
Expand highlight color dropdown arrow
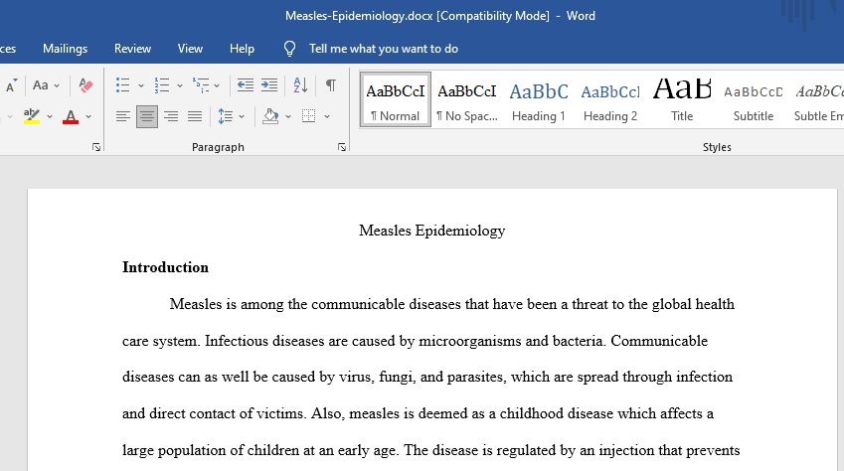pyautogui.click(x=50, y=116)
